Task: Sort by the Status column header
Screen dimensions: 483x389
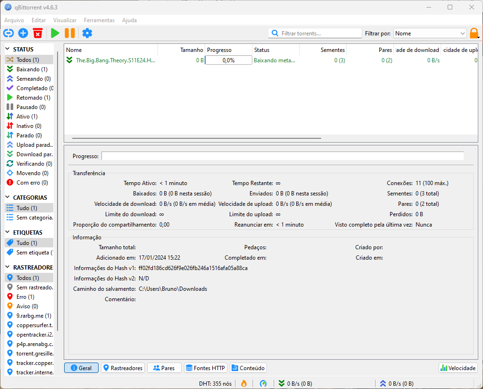Action: (x=275, y=50)
